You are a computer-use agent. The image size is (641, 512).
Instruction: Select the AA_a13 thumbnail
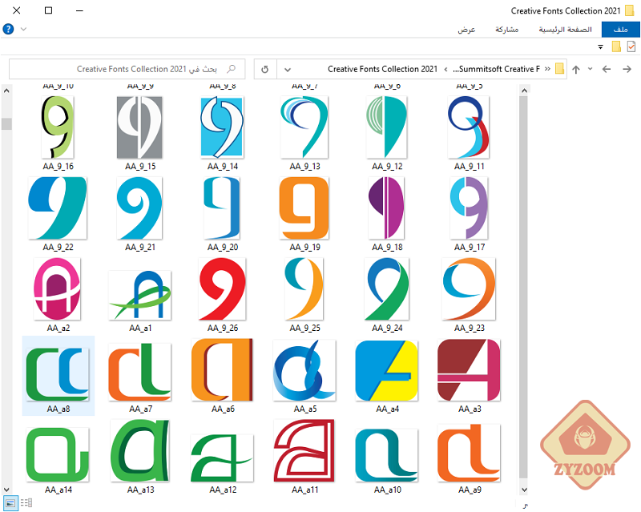(x=139, y=451)
